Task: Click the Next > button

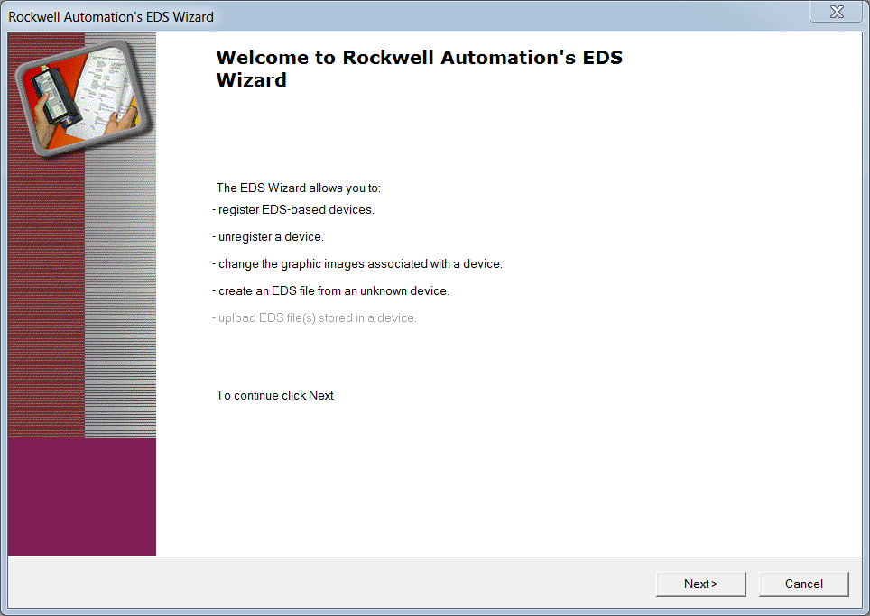Action: (700, 584)
